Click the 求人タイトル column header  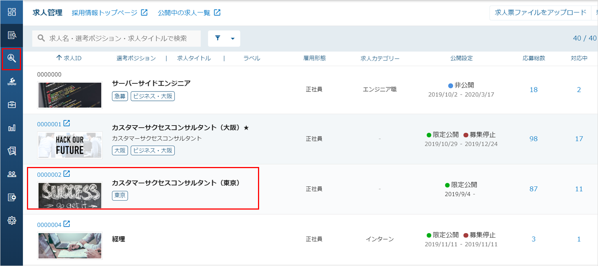point(194,58)
